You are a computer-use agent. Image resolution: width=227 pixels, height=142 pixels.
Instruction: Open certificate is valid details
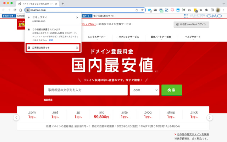pos(53,48)
